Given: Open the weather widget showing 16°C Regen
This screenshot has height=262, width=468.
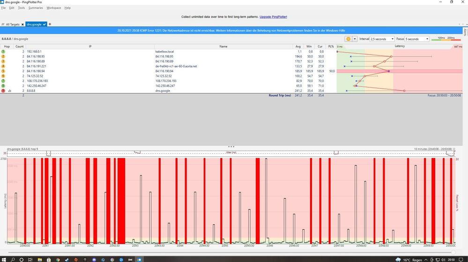Looking at the screenshot, I should 409,260.
